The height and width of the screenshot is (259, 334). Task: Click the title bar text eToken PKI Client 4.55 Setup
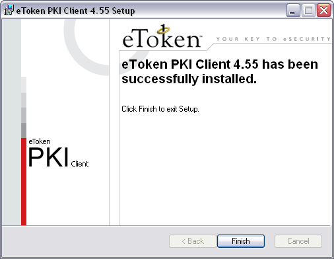(x=75, y=11)
